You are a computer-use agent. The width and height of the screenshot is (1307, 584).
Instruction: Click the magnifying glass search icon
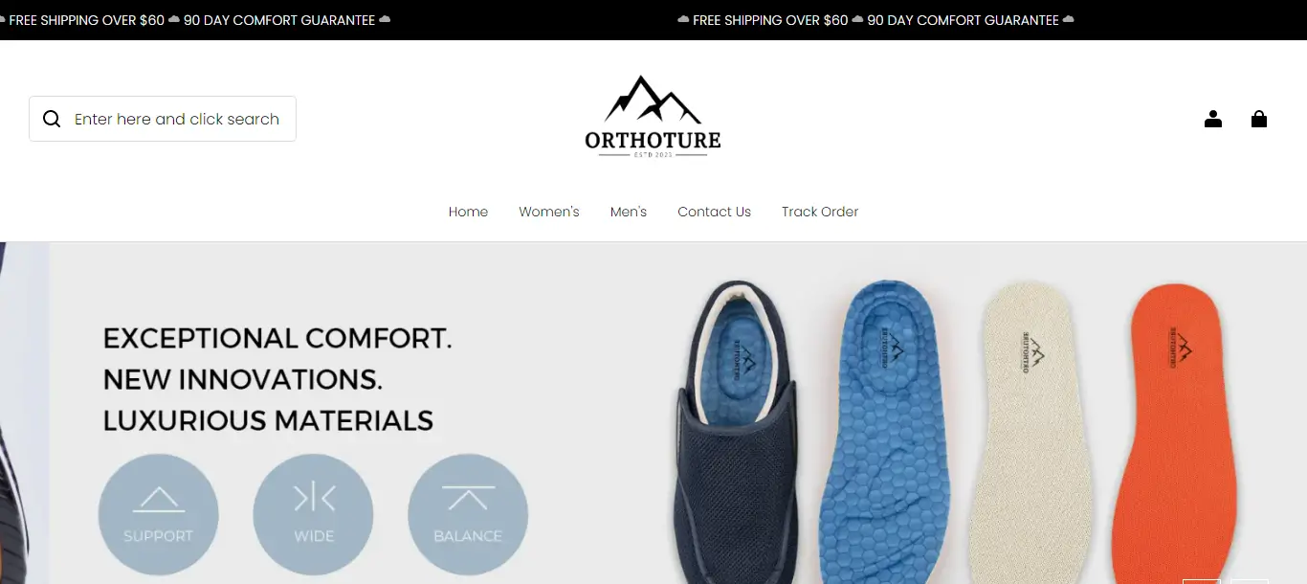click(52, 119)
